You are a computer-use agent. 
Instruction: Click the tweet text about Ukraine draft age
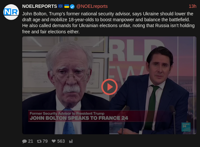coord(108,23)
